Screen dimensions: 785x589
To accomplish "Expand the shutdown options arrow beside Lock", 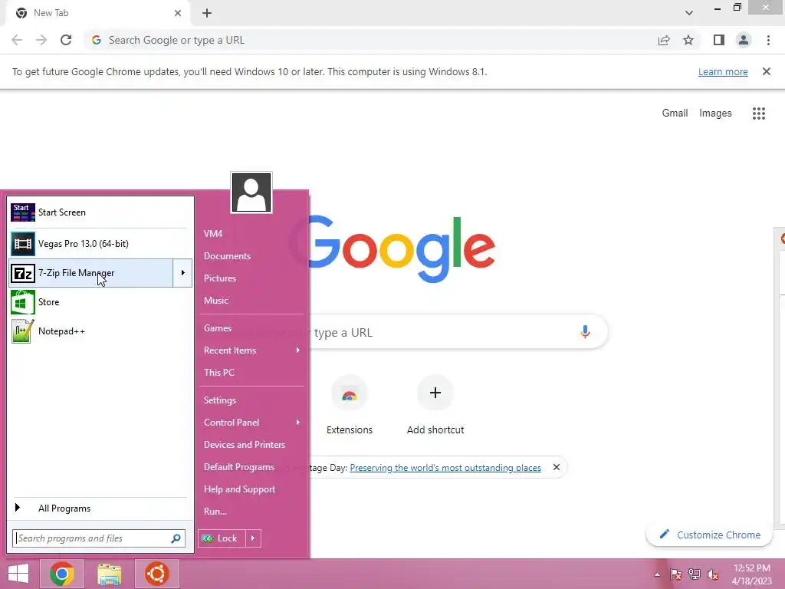I will coord(253,538).
